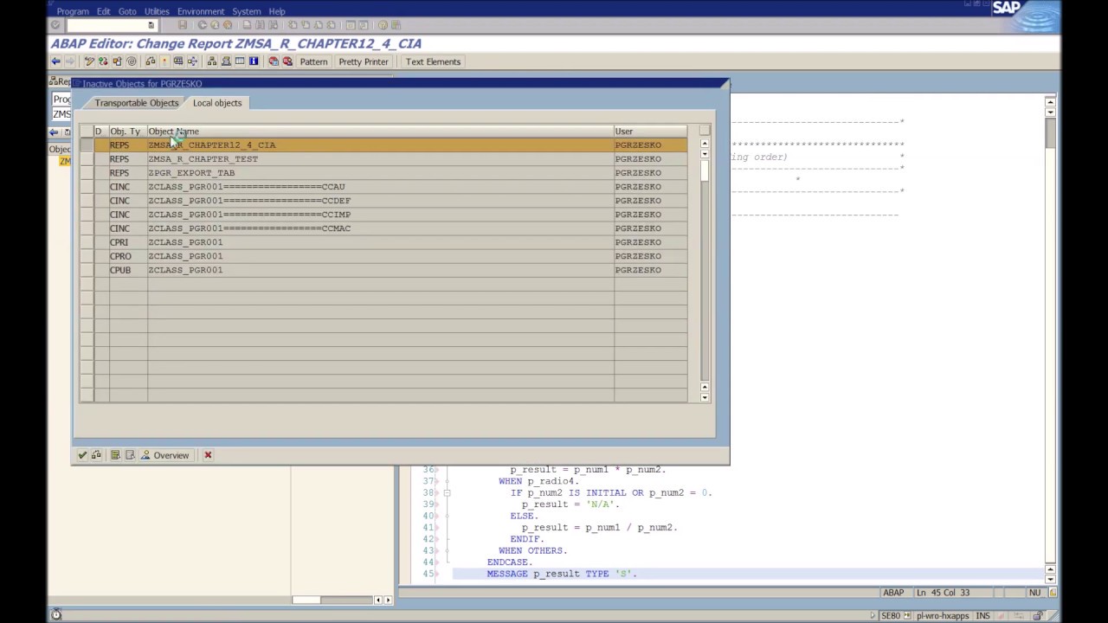This screenshot has height=623, width=1108.
Task: Toggle the row selector for ZPGR_EXPORT_TAB
Action: 87,173
